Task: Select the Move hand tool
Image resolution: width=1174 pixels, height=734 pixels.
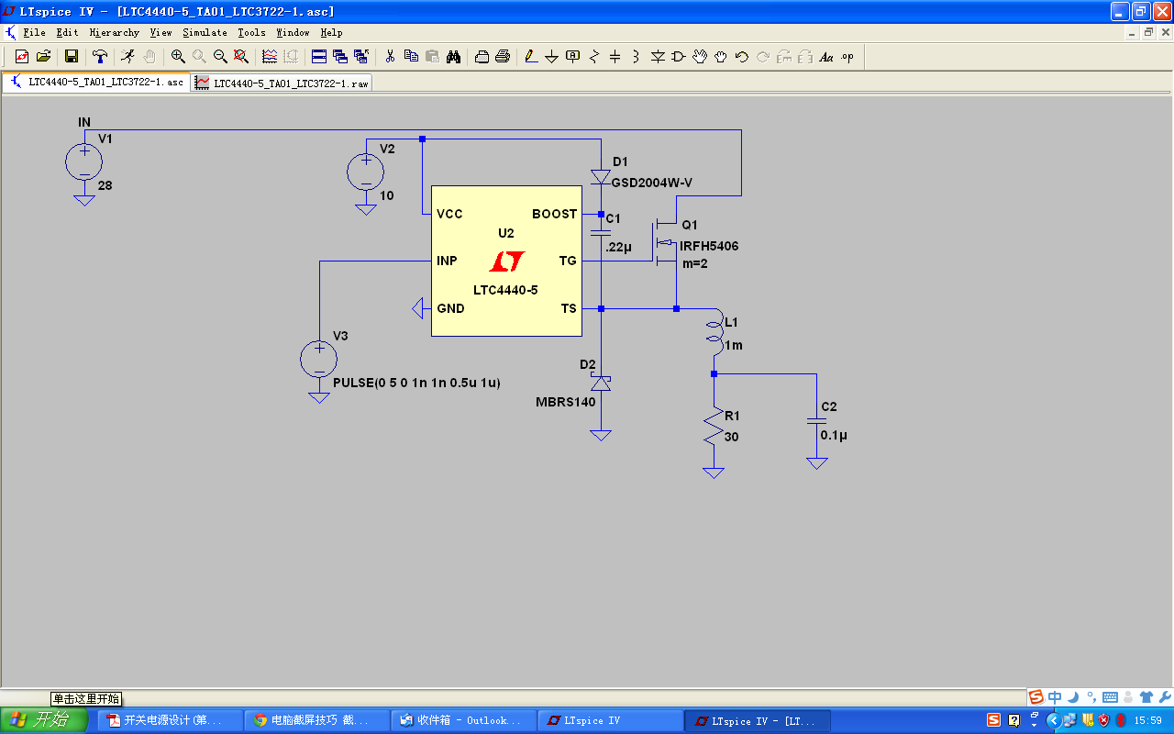Action: point(700,57)
